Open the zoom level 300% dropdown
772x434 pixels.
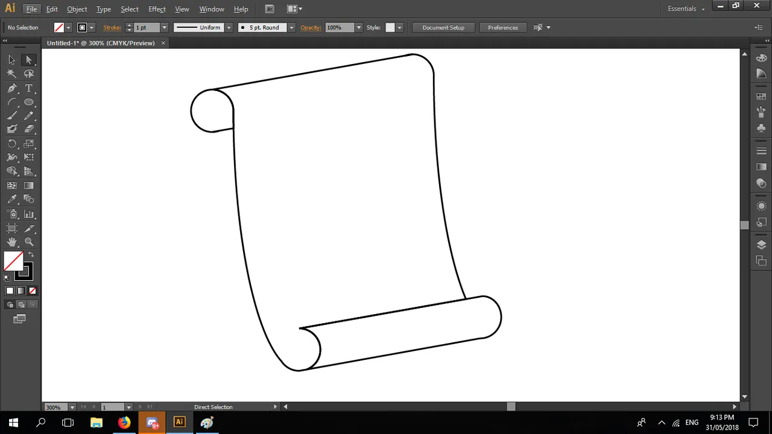(x=72, y=407)
